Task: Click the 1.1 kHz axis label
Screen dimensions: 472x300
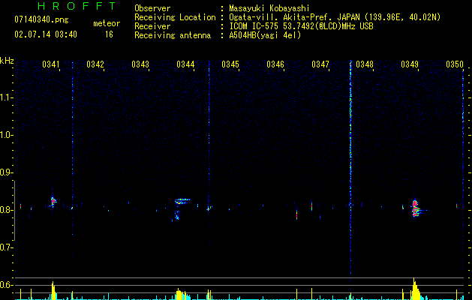Action: coord(6,97)
